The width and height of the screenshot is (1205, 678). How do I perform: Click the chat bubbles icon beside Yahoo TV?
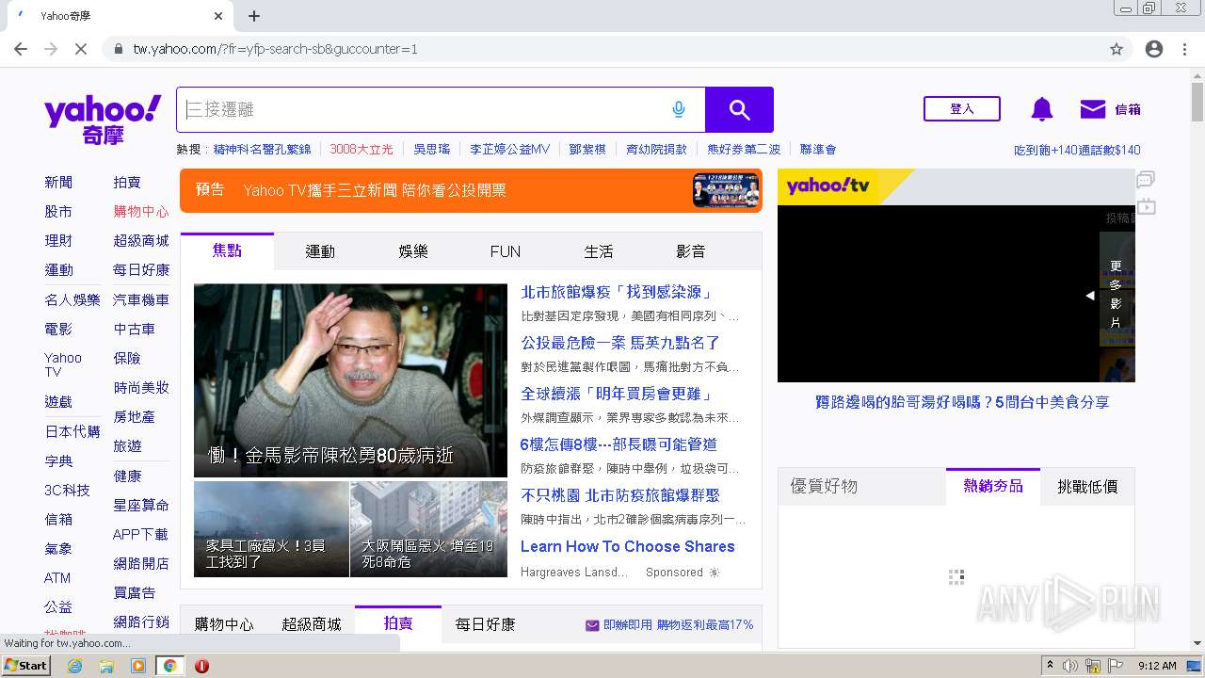[x=1146, y=179]
